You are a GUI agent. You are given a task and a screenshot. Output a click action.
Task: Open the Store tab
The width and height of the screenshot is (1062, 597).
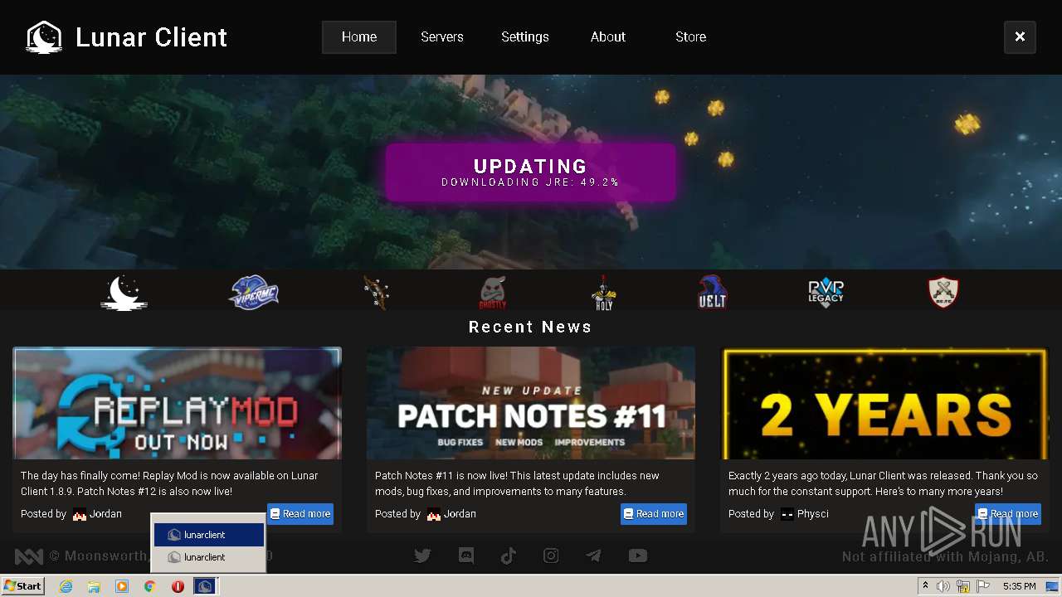pos(691,37)
